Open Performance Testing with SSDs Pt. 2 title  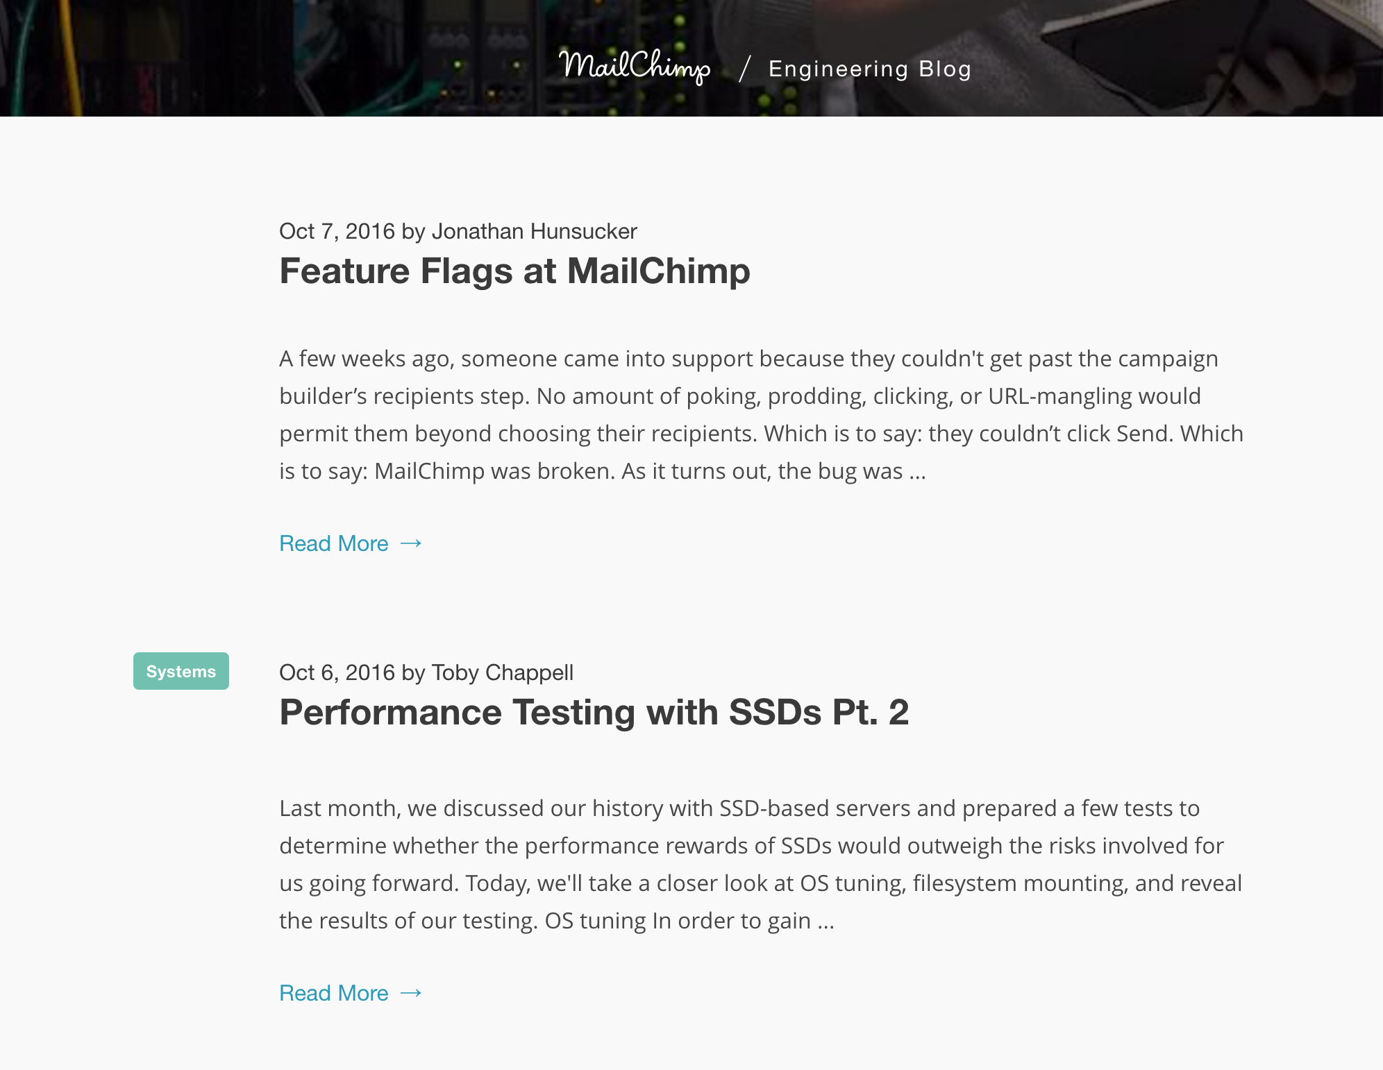click(x=594, y=712)
